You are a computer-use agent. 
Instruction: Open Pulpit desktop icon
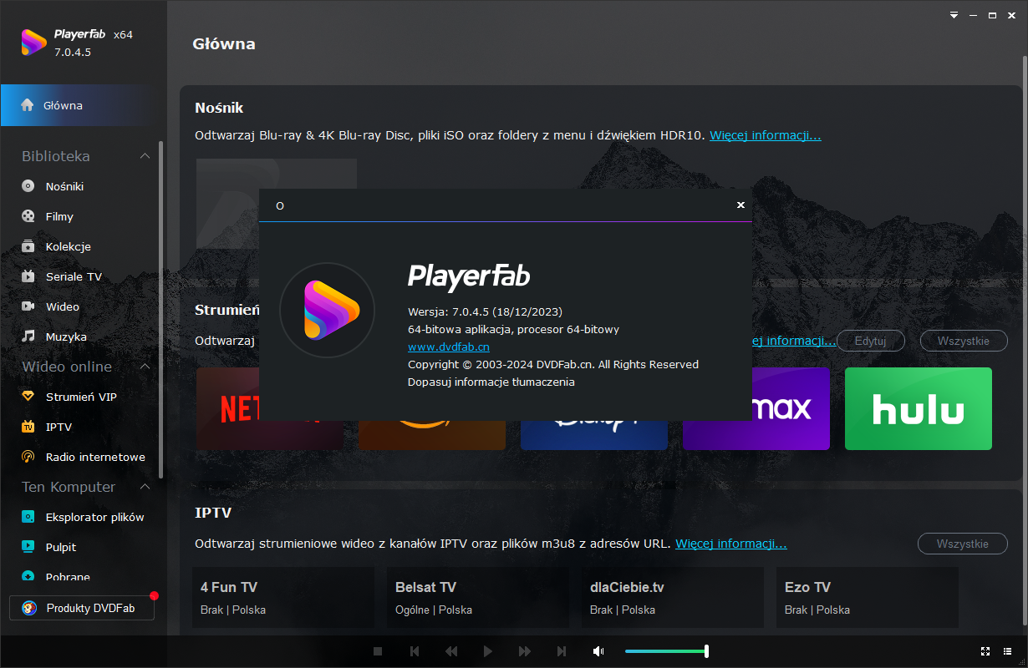click(x=28, y=547)
